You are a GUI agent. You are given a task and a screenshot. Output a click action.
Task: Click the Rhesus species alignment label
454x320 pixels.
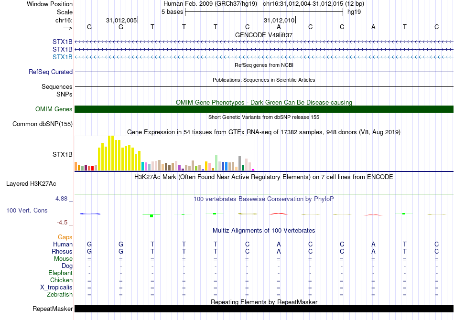pyautogui.click(x=62, y=251)
